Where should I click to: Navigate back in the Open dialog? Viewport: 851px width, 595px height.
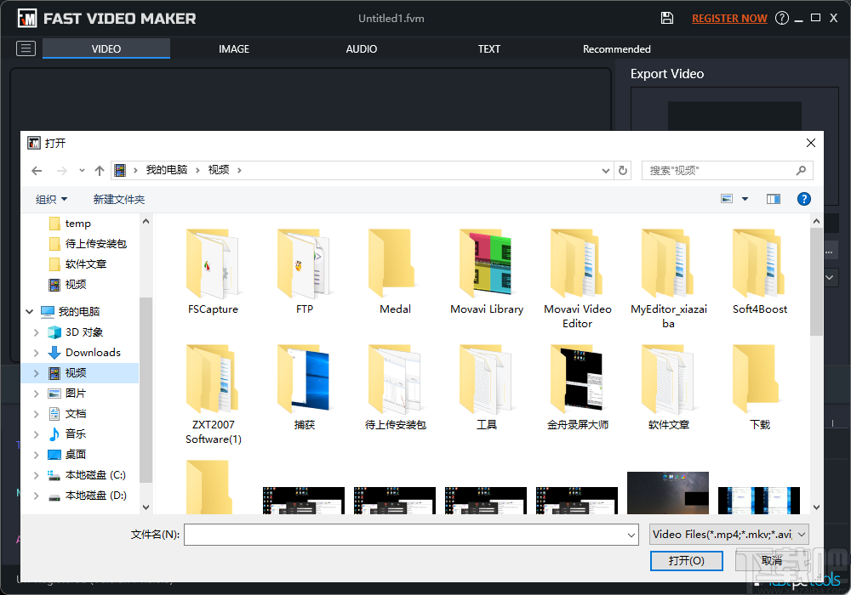click(x=35, y=170)
